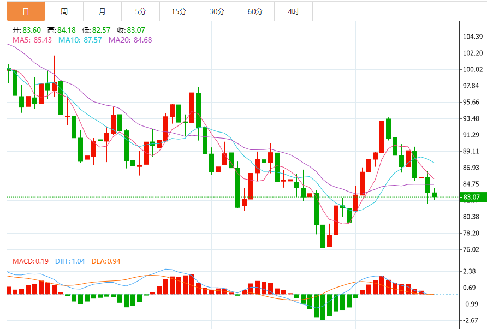Switch to the 周 weekly tab
Viewport: 487px width, 329px height.
(64, 11)
